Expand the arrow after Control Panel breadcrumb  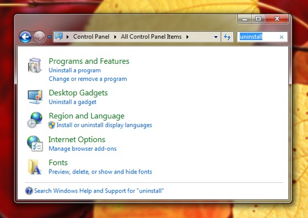(x=115, y=37)
